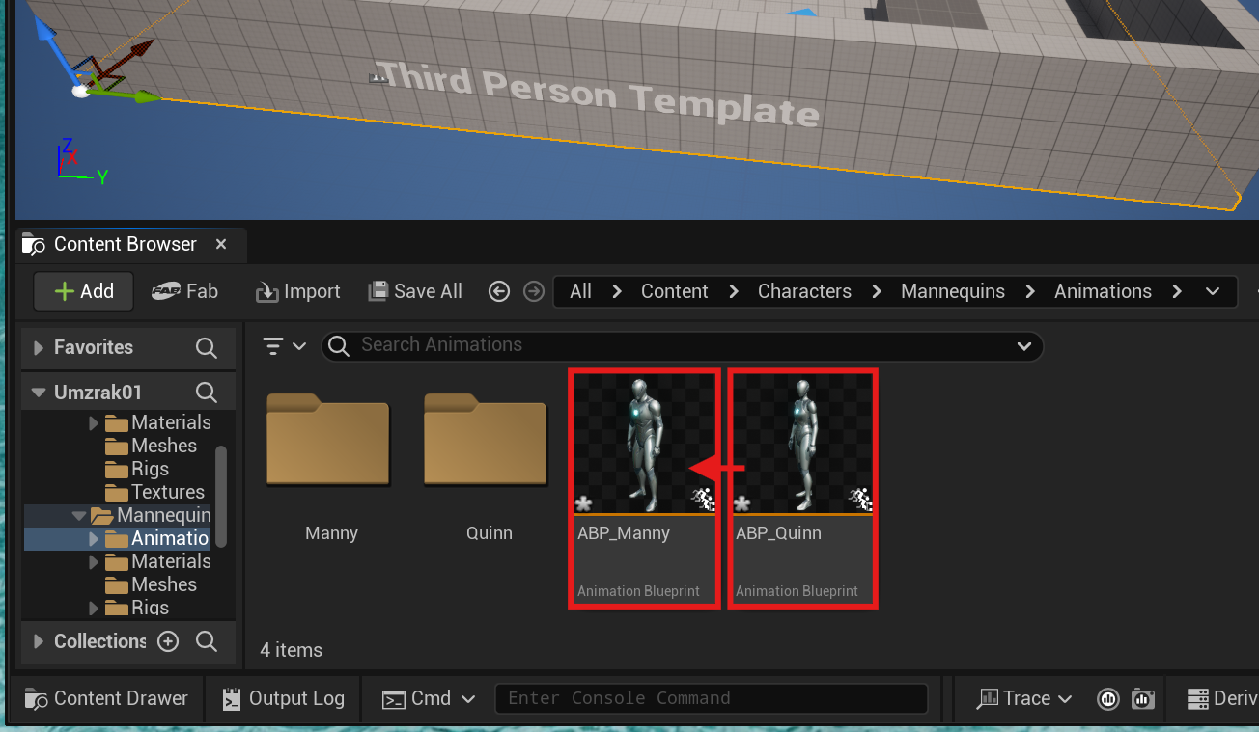Open the Cmd console type dropdown
Viewport: 1259px width, 732px height.
pyautogui.click(x=430, y=698)
